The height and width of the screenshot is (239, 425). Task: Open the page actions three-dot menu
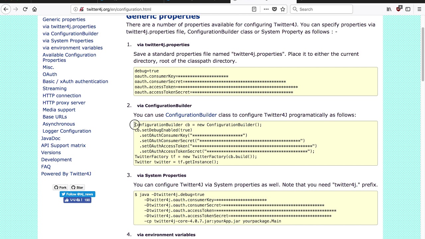tap(266, 9)
